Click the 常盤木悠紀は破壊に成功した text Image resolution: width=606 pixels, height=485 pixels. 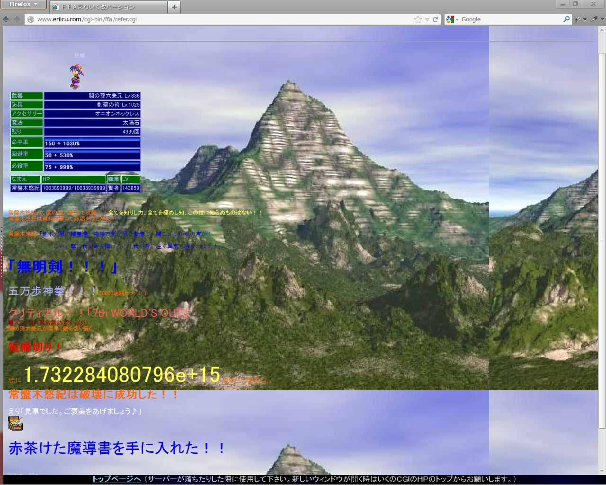pyautogui.click(x=94, y=394)
